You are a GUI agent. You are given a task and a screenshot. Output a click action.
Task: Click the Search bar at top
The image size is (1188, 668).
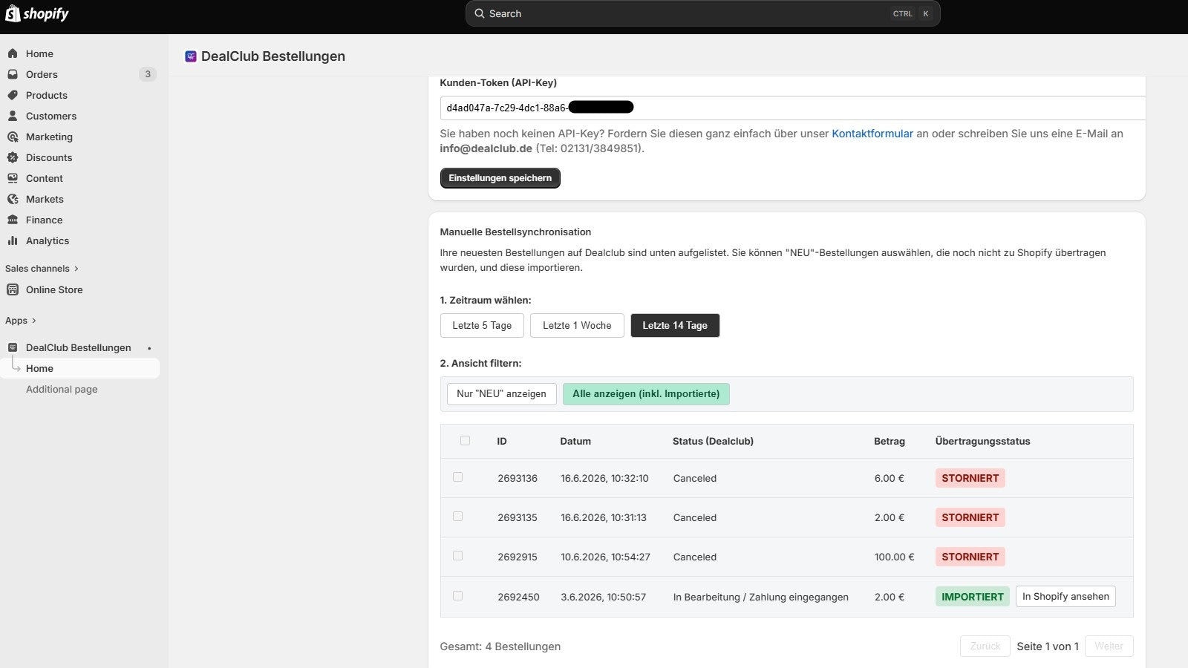[x=702, y=13]
